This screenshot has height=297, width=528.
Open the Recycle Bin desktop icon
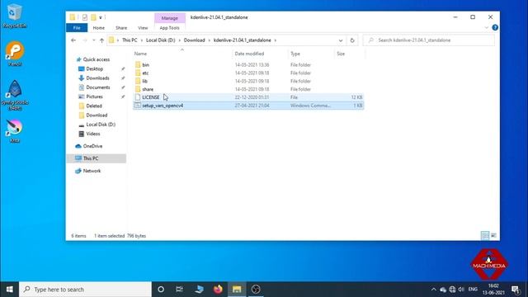pos(14,16)
